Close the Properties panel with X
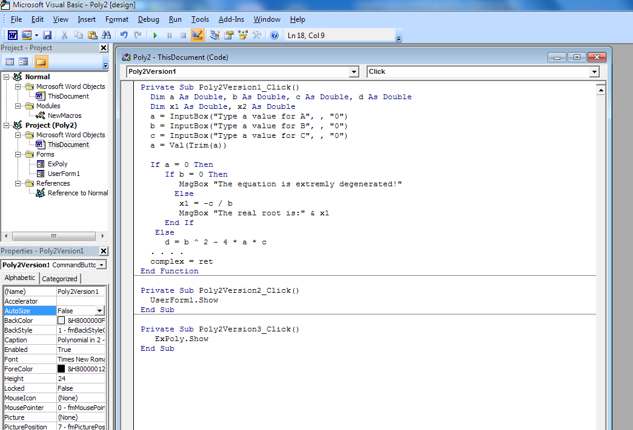Screen dimensions: 633x430 tap(104, 251)
